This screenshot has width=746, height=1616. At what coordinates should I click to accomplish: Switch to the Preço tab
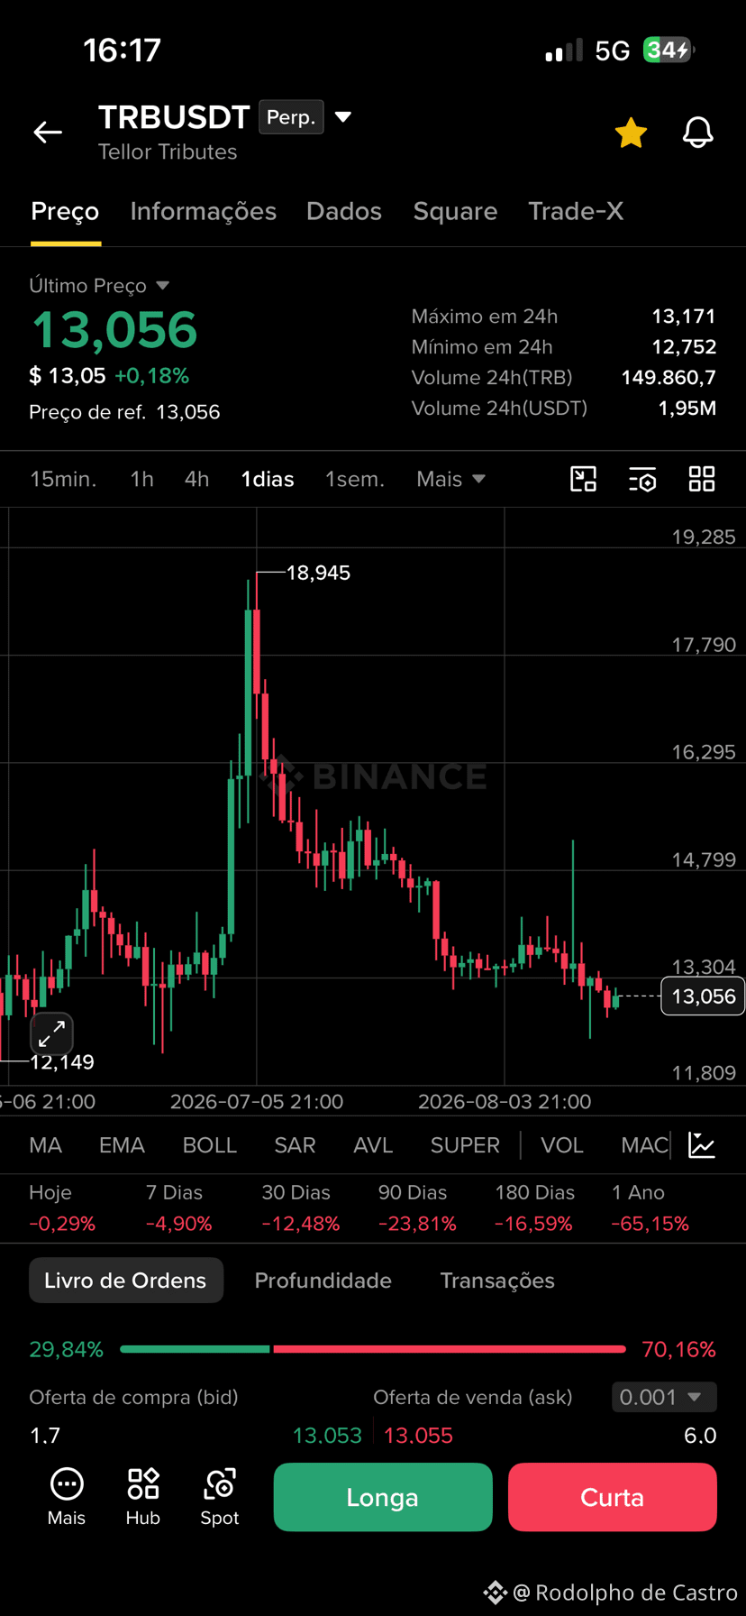65,211
